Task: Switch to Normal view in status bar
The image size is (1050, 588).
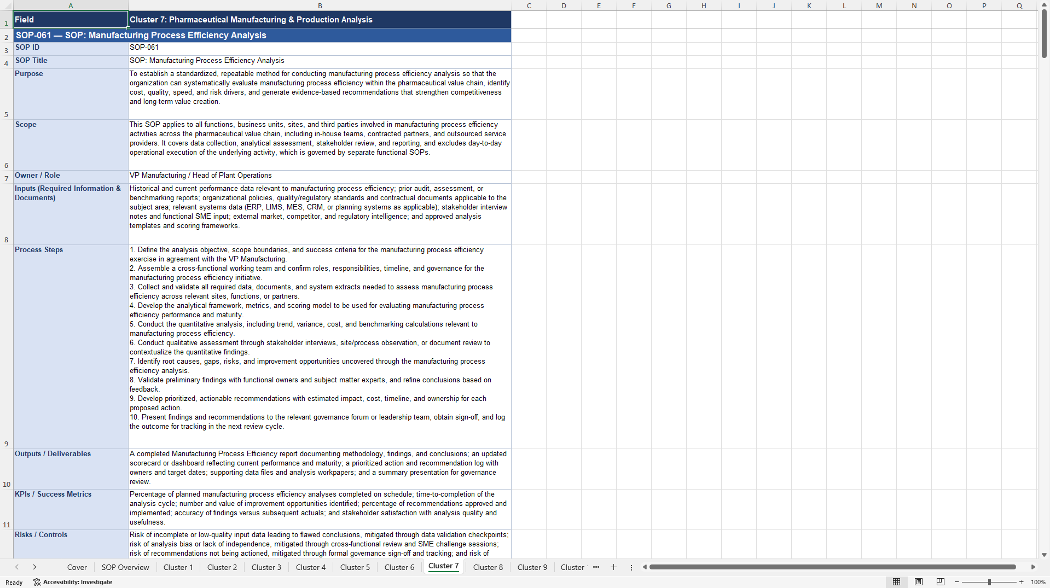Action: 896,582
